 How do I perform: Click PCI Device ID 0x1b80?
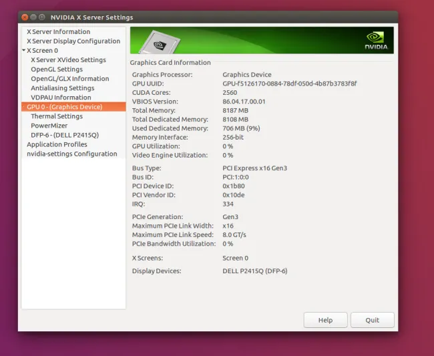(x=234, y=186)
